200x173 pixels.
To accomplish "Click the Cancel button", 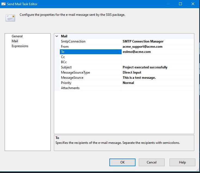I will [x=152, y=162].
